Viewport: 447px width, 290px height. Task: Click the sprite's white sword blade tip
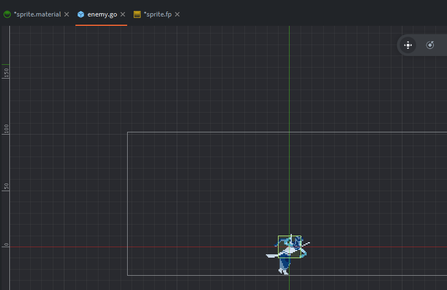(268, 255)
